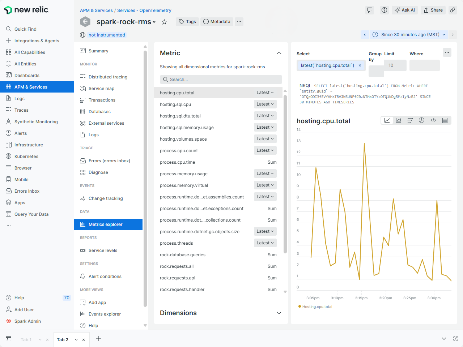463x347 pixels.
Task: Open Distributed tracing page
Action: pos(108,77)
